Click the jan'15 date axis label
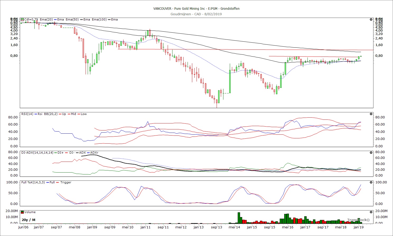This screenshot has width=393, height=236. point(252,227)
